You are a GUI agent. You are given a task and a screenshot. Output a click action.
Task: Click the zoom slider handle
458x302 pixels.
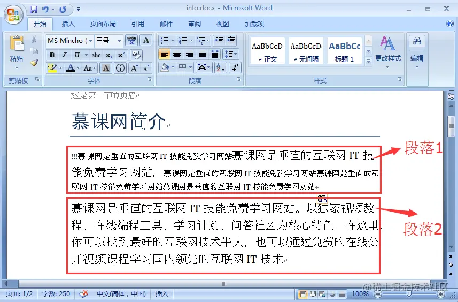point(409,294)
